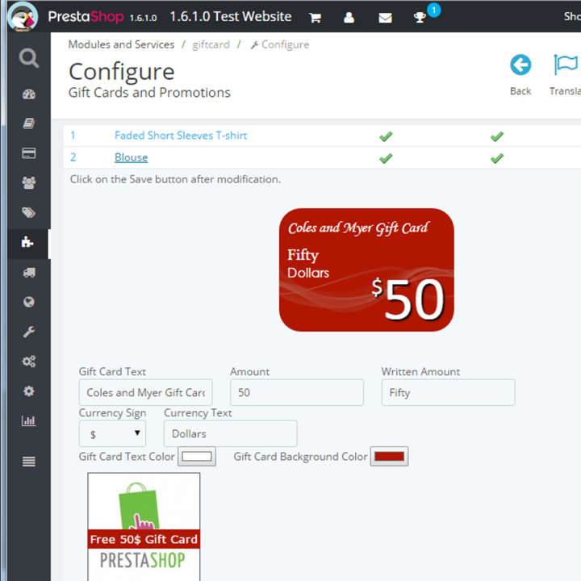This screenshot has height=581, width=581.
Task: Click into the Gift Card Text field
Action: click(145, 392)
